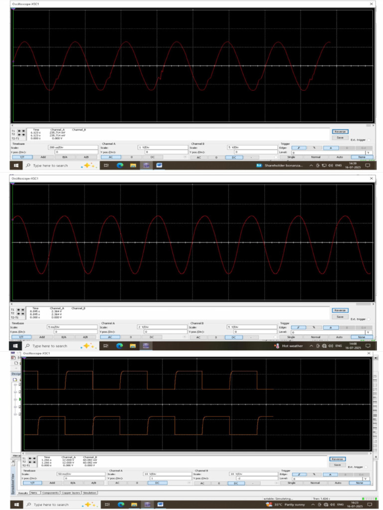The image size is (383, 510).
Task: Select falling trigger edge in the 5 ms/Div oscilloscope
Action: pyautogui.click(x=314, y=328)
